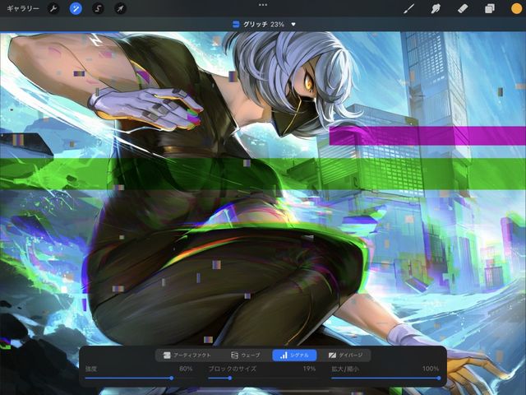
Task: Select the シグナル tab
Action: click(x=294, y=355)
